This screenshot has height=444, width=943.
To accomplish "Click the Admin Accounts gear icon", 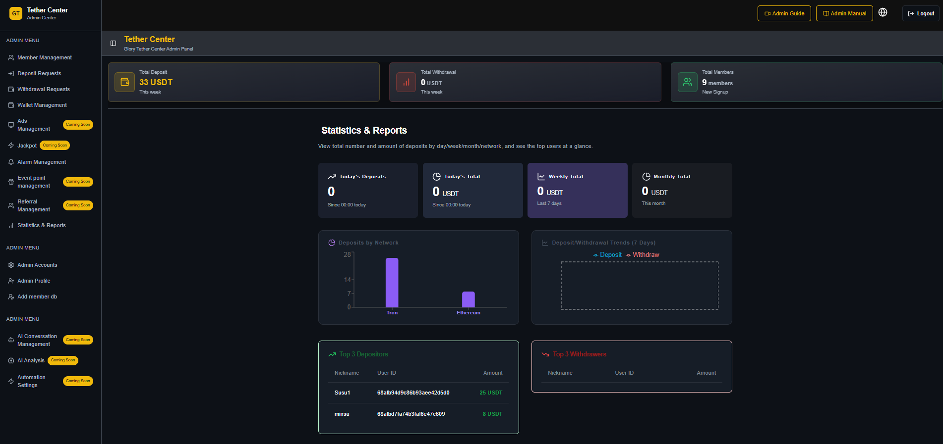I will point(11,265).
